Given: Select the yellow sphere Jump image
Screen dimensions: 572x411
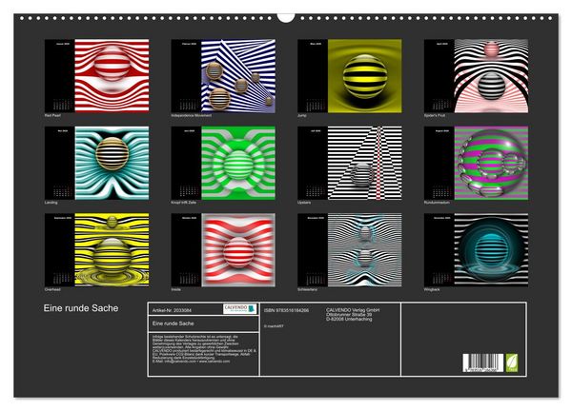Looking at the screenshot, I should (365, 76).
